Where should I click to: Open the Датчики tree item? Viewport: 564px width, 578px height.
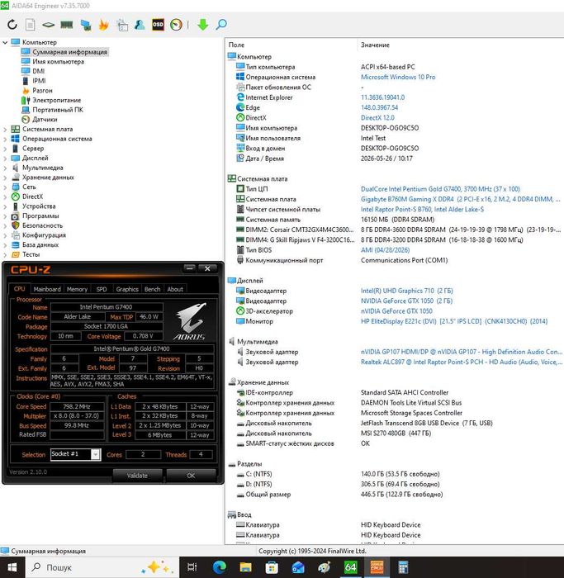coord(45,119)
